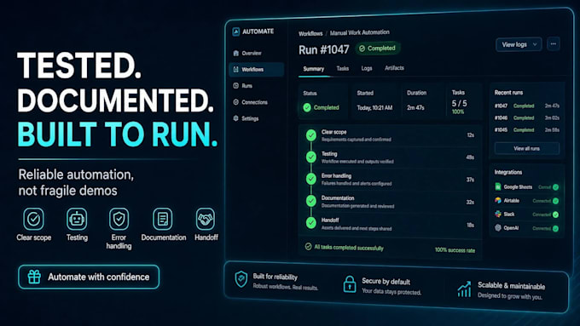Click the Overview home icon
The height and width of the screenshot is (326, 580).
[x=236, y=53]
